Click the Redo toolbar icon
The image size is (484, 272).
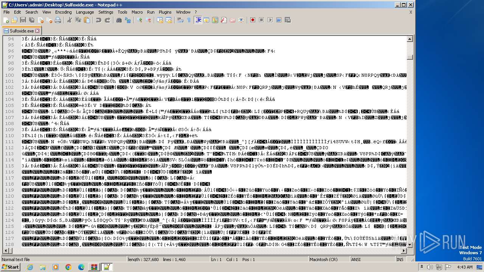[x=107, y=20]
